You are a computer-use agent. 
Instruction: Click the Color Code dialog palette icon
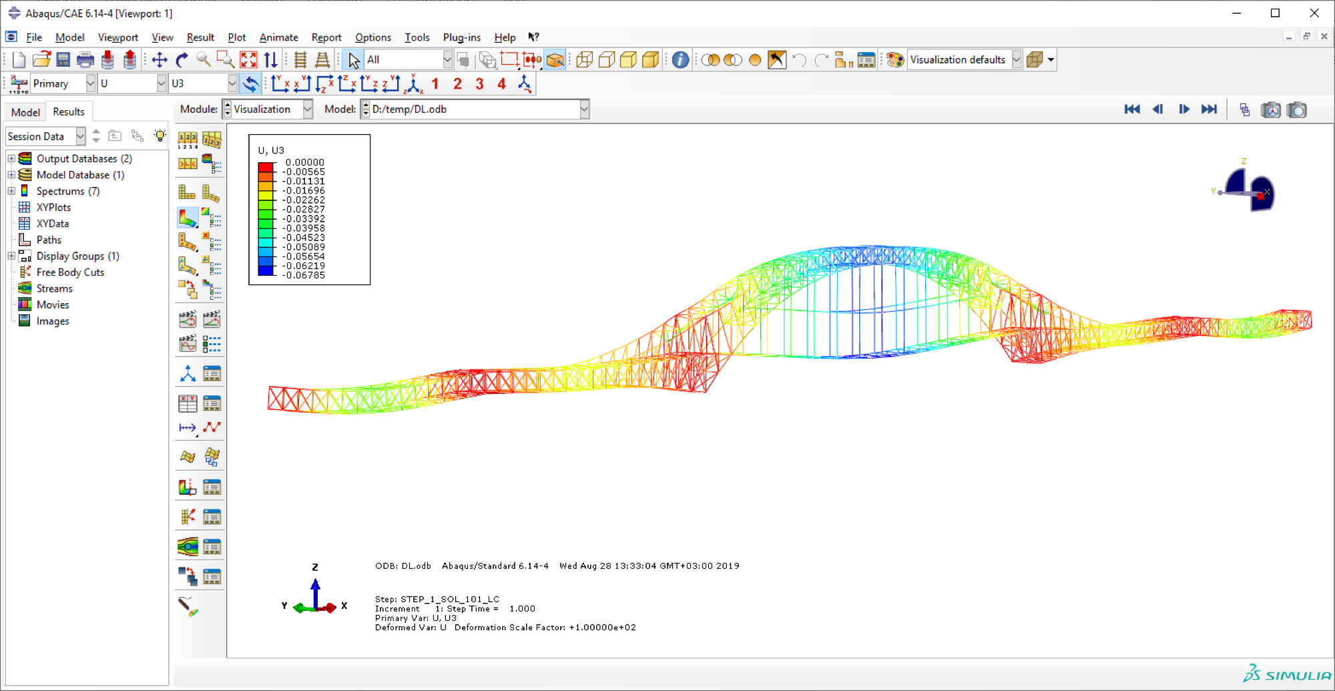pos(895,60)
